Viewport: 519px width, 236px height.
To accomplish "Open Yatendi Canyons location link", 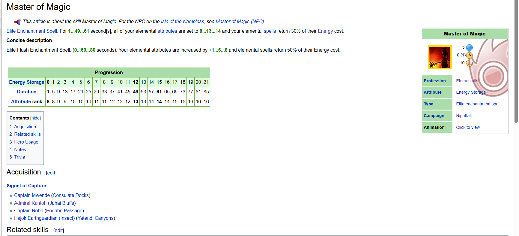I will coord(96,218).
